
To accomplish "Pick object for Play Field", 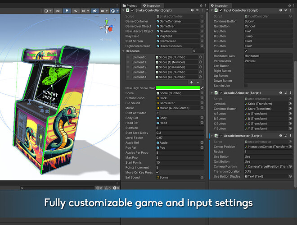I will click(202, 36).
